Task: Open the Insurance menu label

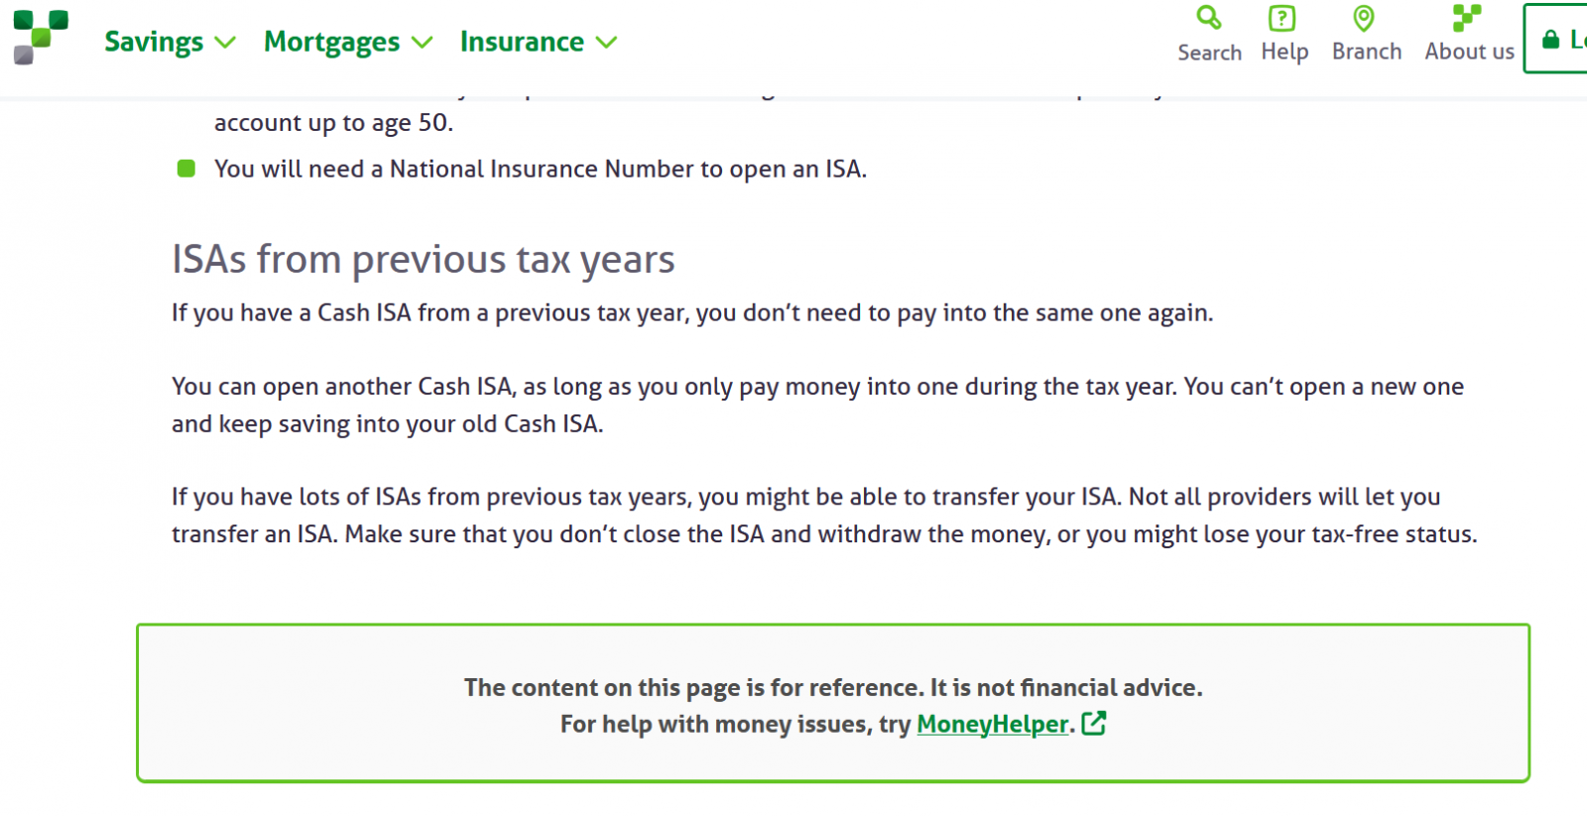Action: pos(522,42)
